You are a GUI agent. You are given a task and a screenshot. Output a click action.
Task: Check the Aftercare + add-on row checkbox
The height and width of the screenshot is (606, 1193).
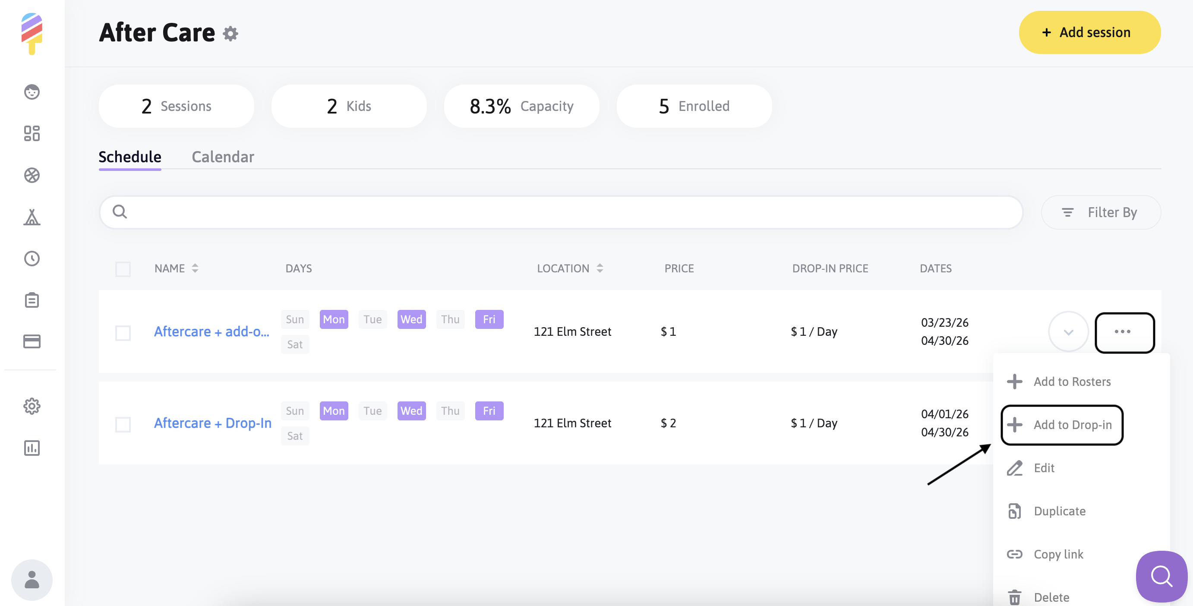click(123, 332)
